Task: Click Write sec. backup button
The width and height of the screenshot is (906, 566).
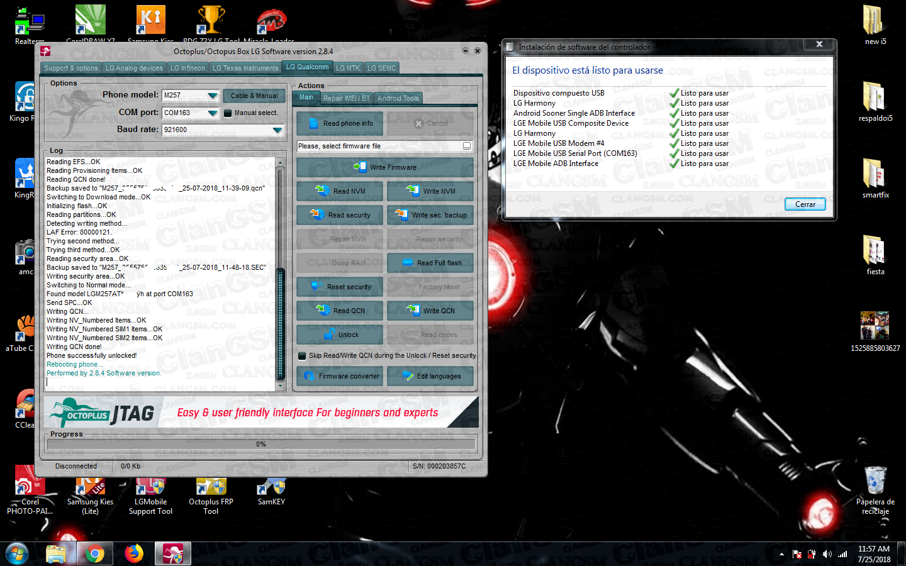Action: point(430,215)
